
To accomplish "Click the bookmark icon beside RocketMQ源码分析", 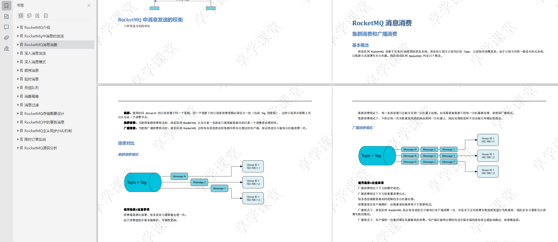I will [x=21, y=148].
